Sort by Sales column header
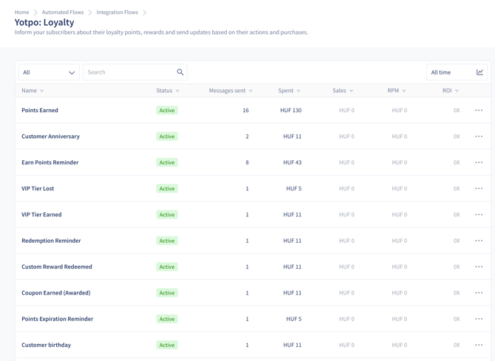This screenshot has width=495, height=361. [343, 91]
